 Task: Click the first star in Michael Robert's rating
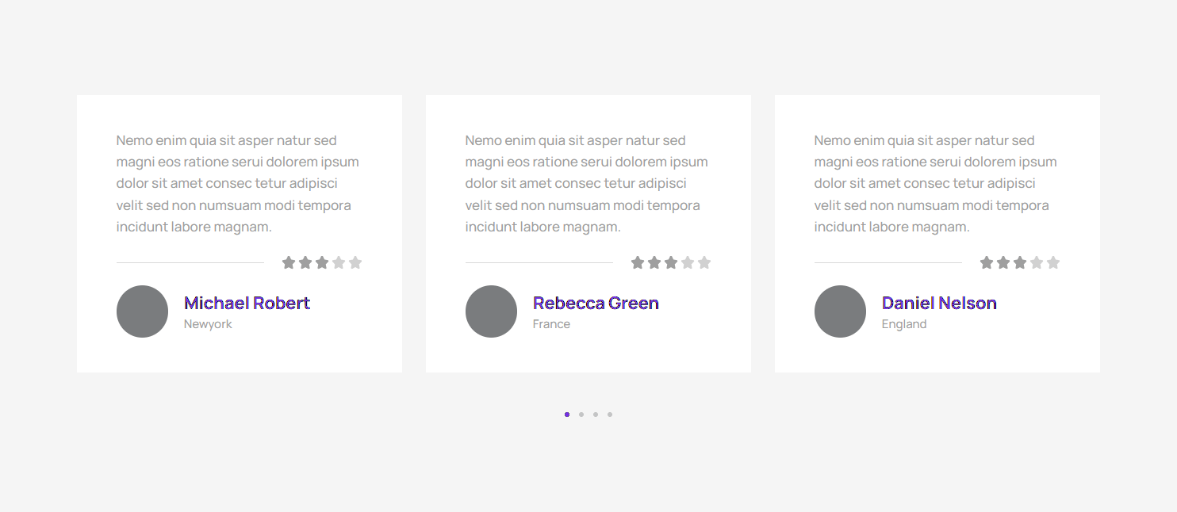click(289, 262)
